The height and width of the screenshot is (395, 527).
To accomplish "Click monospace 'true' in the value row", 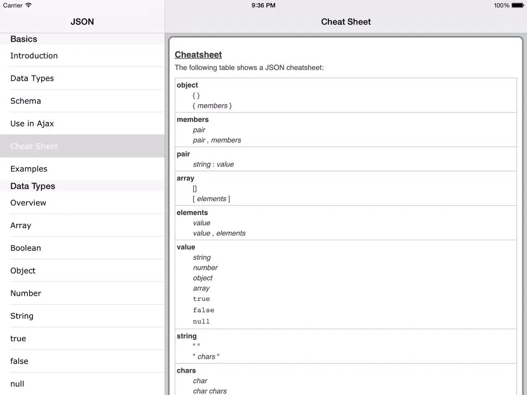I will coord(201,299).
